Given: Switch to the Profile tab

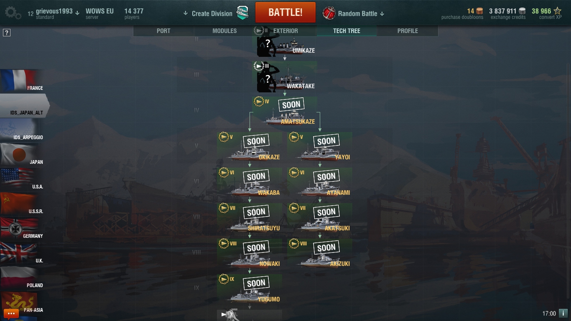Looking at the screenshot, I should pyautogui.click(x=408, y=31).
